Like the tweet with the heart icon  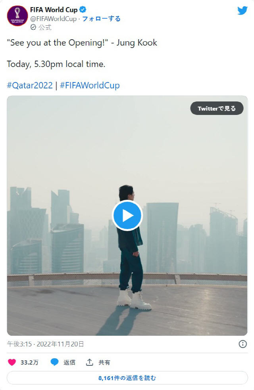12,362
